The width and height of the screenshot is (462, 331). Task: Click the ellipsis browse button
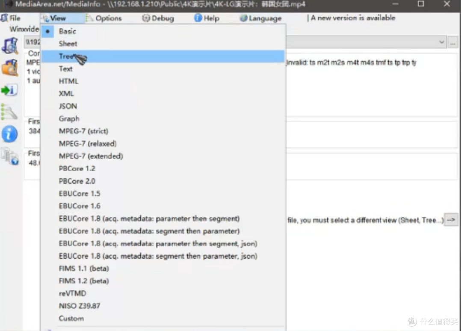click(x=453, y=42)
